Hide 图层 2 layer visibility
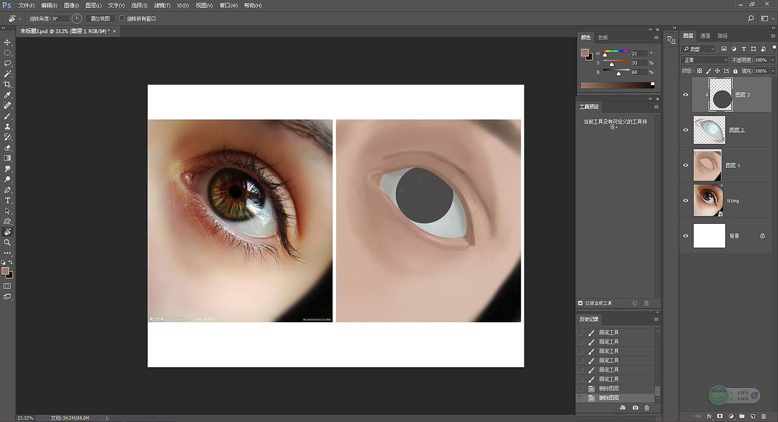This screenshot has width=778, height=422. point(686,130)
